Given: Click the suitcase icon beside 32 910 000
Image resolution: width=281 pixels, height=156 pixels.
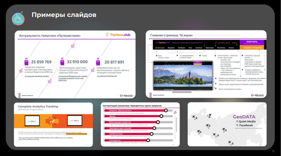Looking at the screenshot, I should (x=62, y=61).
